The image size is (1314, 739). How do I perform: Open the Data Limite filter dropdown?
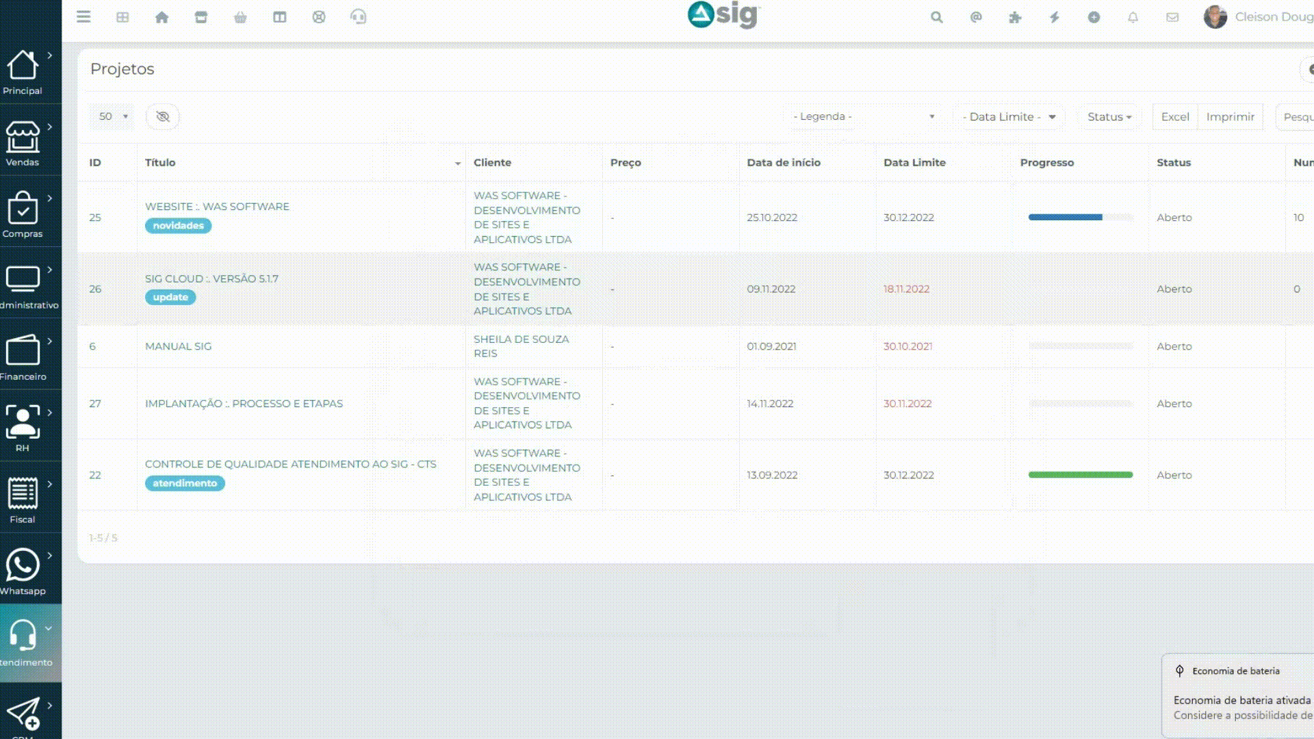[x=1009, y=116]
